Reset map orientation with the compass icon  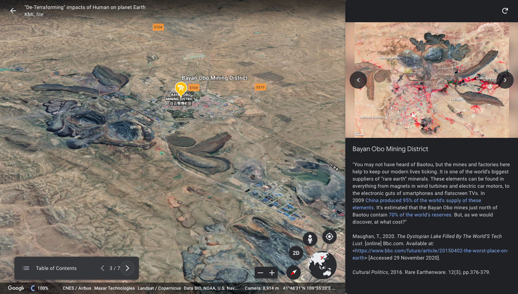point(294,273)
